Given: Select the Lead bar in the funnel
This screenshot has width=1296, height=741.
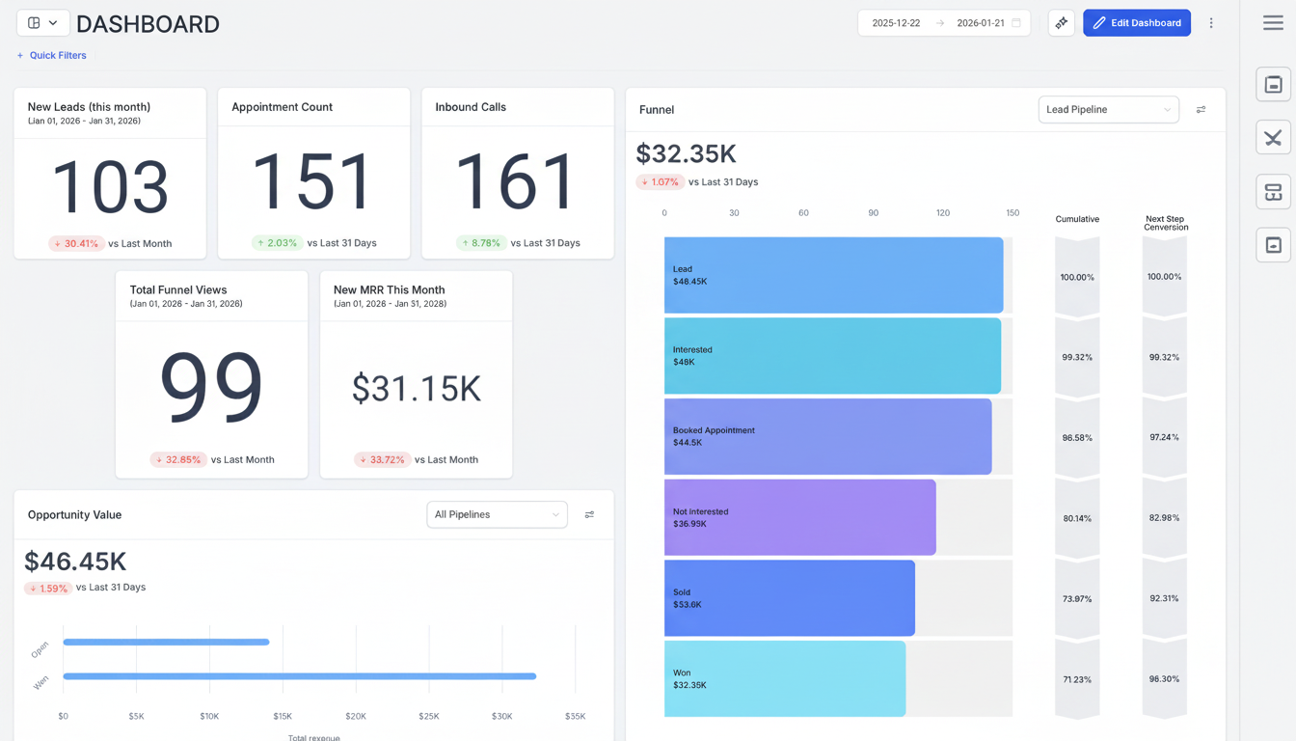Looking at the screenshot, I should pyautogui.click(x=834, y=275).
